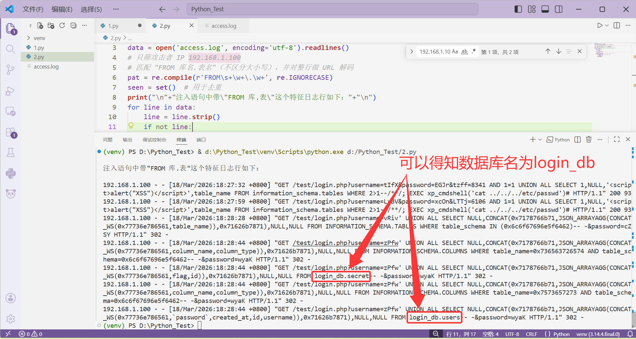
Task: Switch to the 端口 panel tab
Action: pyautogui.click(x=201, y=140)
